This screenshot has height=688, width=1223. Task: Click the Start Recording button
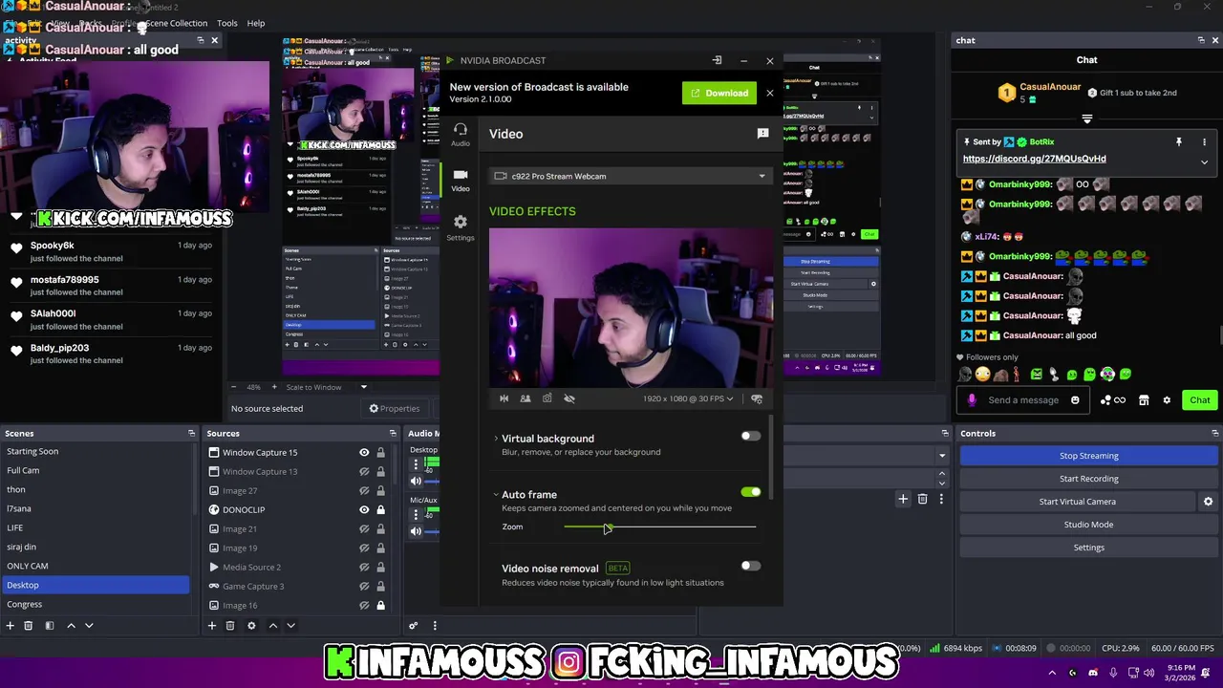(x=1088, y=479)
